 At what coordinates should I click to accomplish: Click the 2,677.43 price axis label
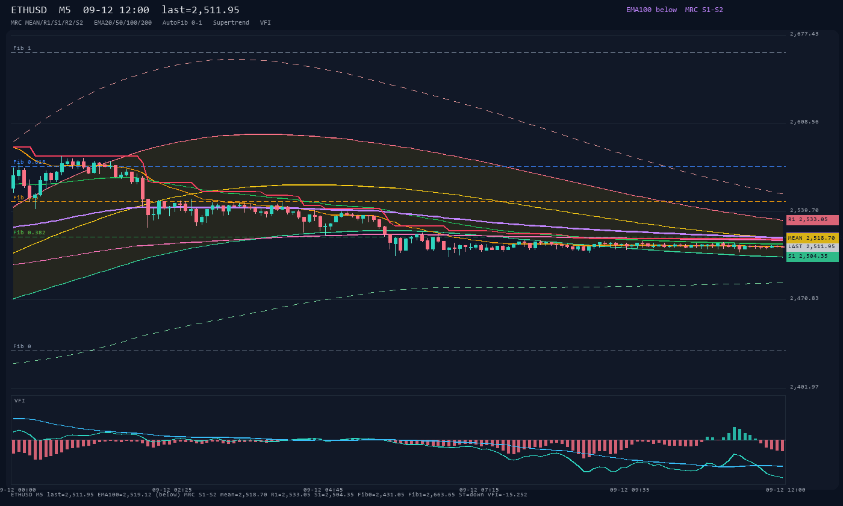tap(804, 34)
